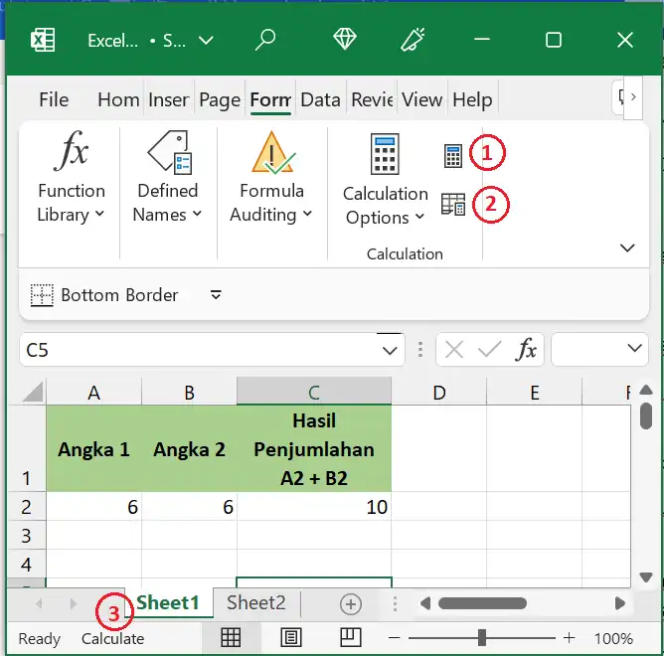Switch to Normal view icon
Screen dimensions: 664x656
(x=231, y=637)
